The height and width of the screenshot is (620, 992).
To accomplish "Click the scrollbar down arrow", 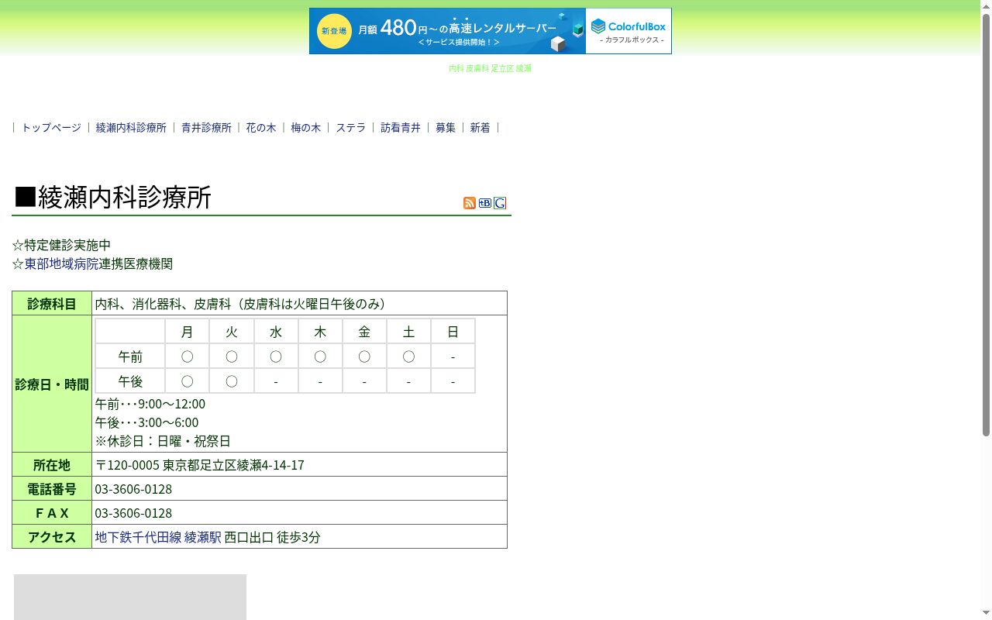I will coord(987,614).
